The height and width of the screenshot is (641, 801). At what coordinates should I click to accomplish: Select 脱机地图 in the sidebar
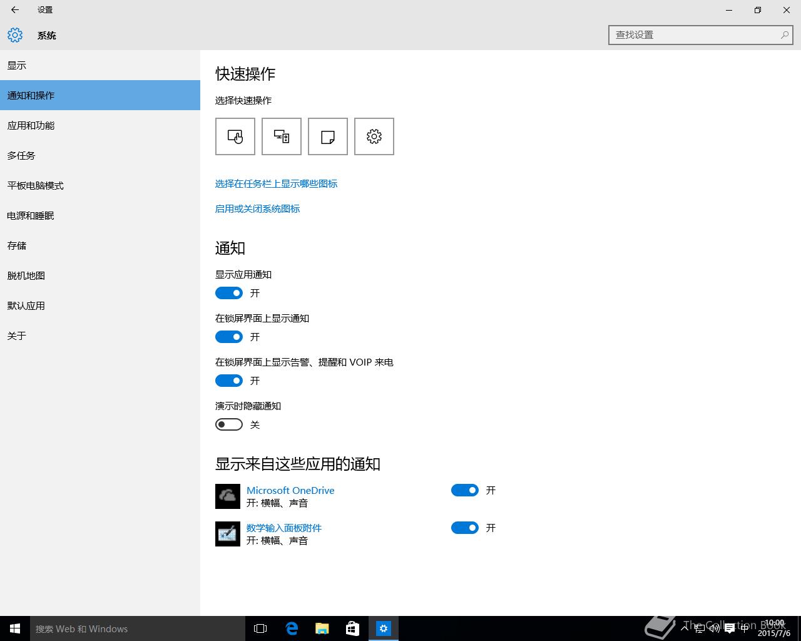tap(100, 275)
